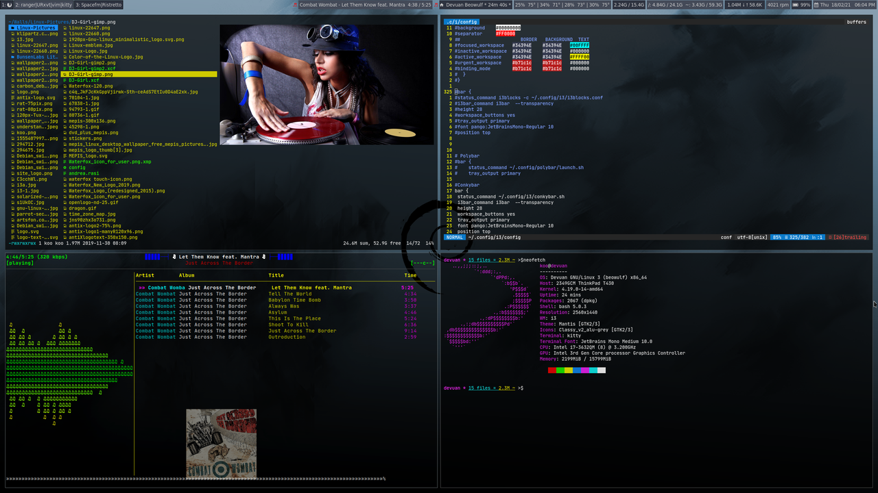The width and height of the screenshot is (878, 493).
Task: Click the yellow #FFFF00 color value in vim
Action: 580,57
